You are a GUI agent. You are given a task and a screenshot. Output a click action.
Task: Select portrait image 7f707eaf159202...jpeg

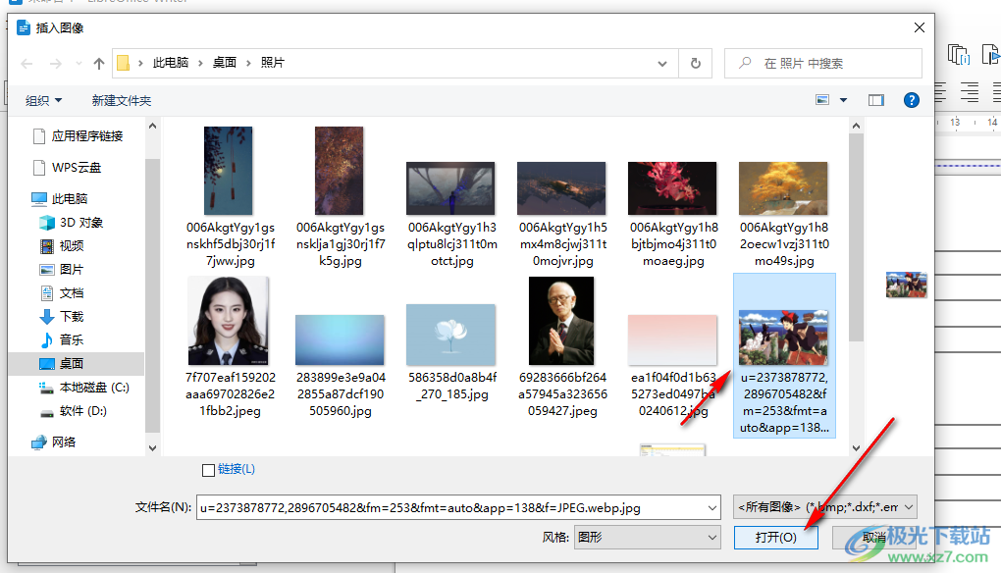point(230,347)
